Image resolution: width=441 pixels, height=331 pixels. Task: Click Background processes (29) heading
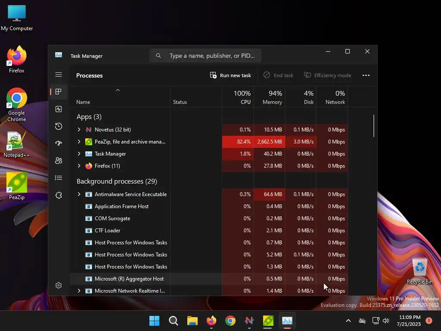117,181
